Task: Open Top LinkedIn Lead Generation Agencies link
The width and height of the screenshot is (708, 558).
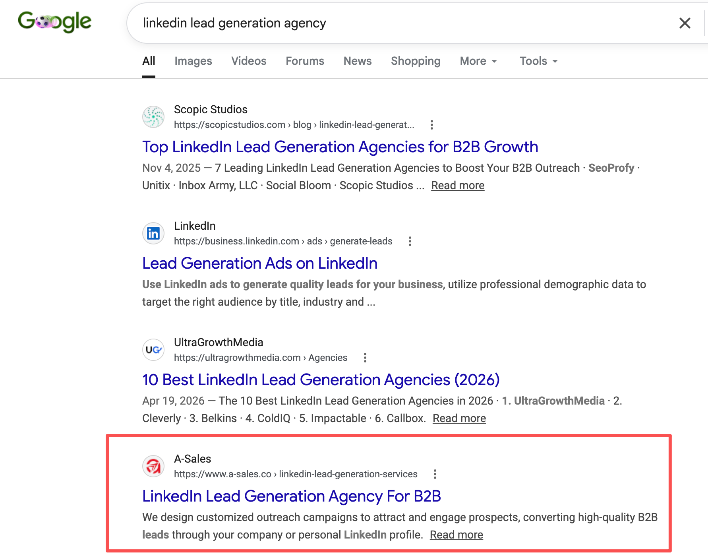Action: (340, 147)
